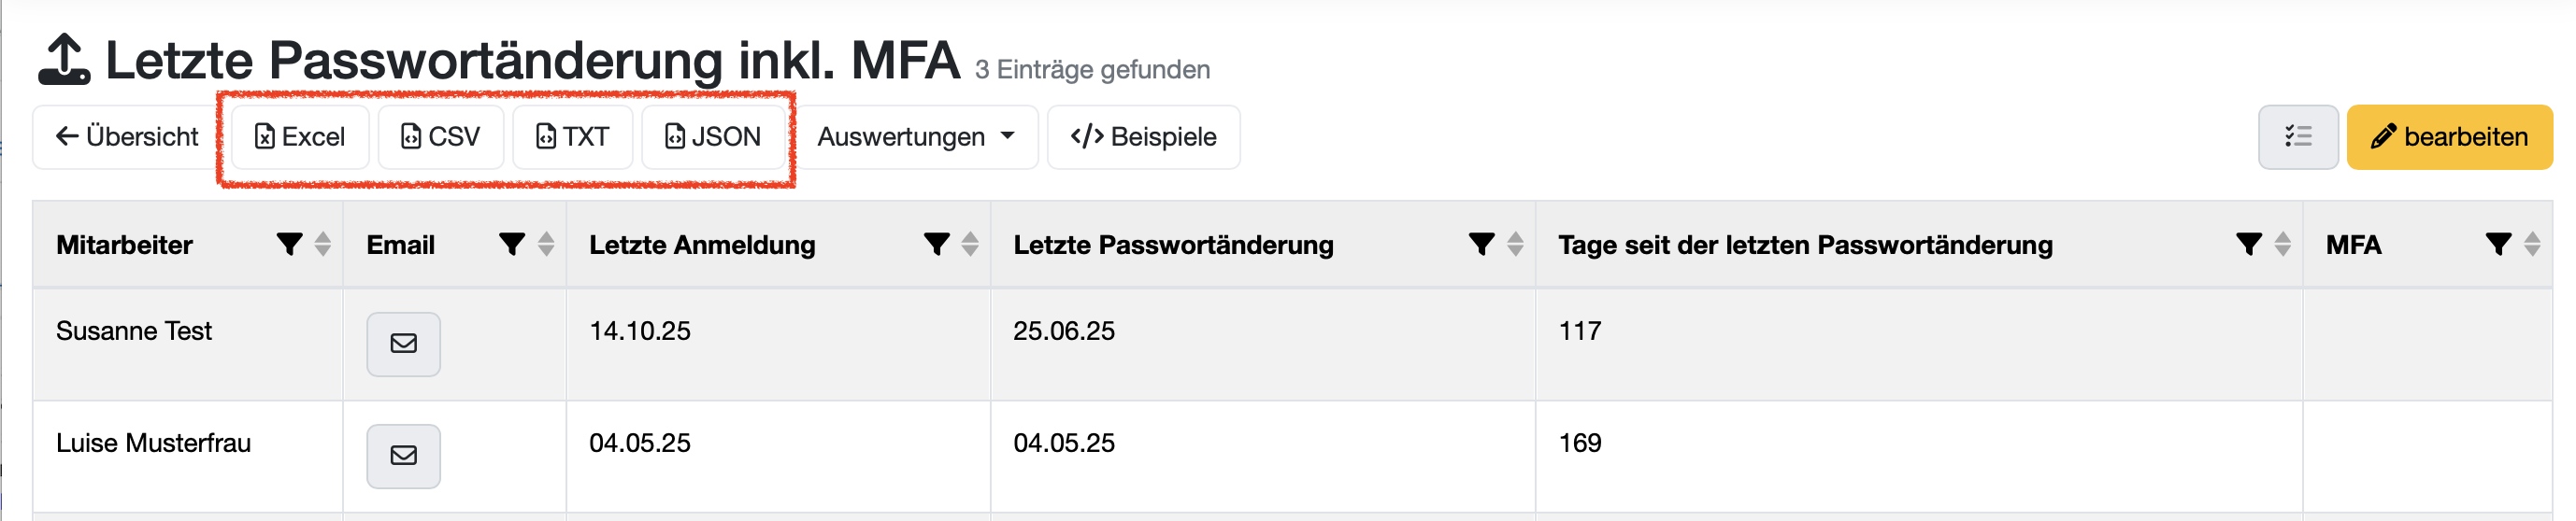
Task: Toggle the checklist view button
Action: (x=2297, y=136)
